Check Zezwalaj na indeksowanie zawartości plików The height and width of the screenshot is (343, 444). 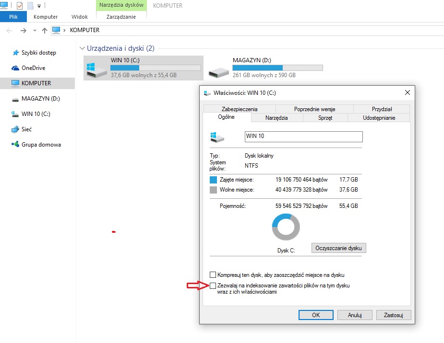click(213, 286)
